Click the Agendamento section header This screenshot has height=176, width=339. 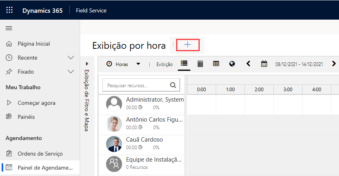pyautogui.click(x=24, y=138)
